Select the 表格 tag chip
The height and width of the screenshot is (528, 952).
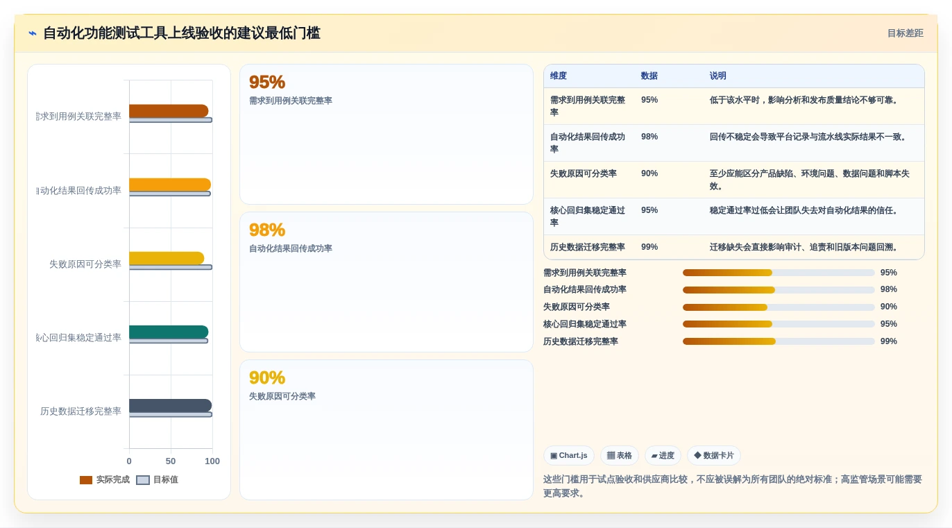pos(620,456)
